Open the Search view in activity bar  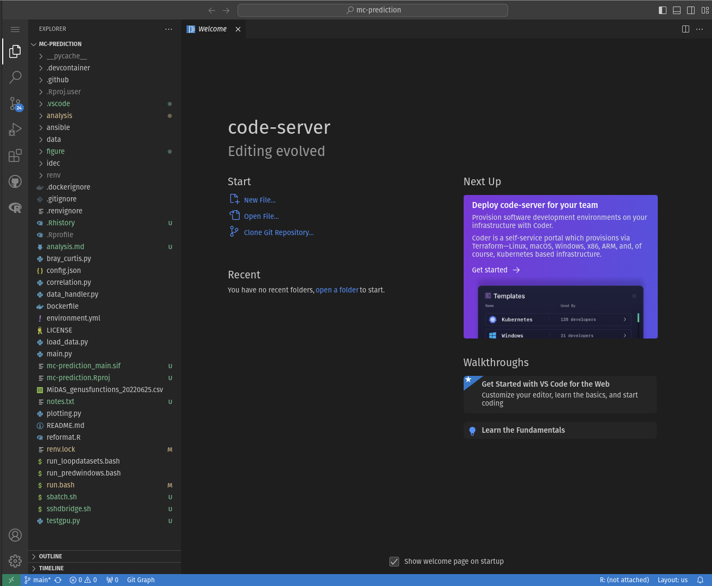pos(15,77)
